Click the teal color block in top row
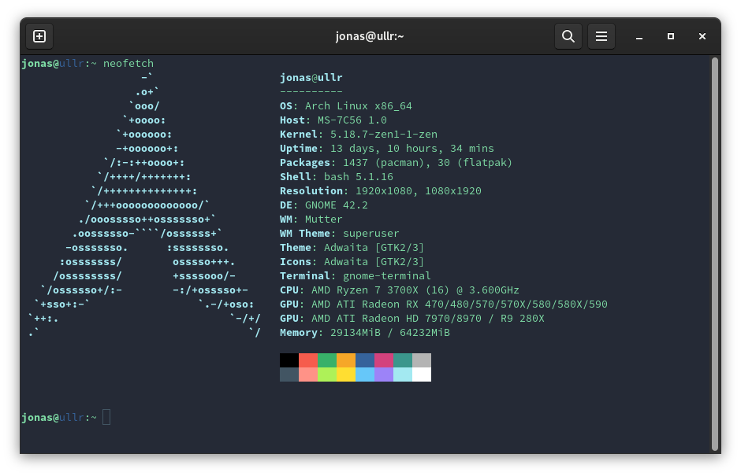This screenshot has width=741, height=476. (x=403, y=360)
